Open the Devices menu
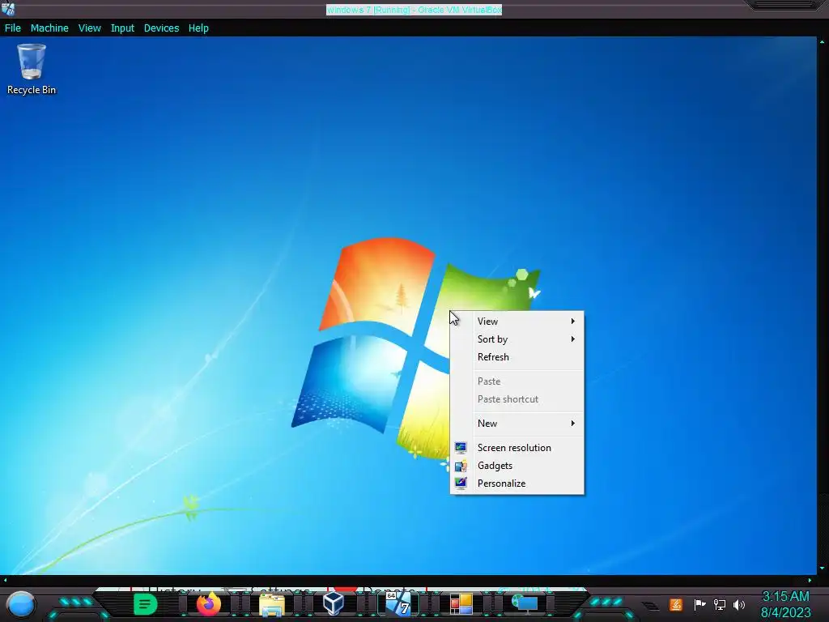Screen dimensions: 829x622 [161, 28]
